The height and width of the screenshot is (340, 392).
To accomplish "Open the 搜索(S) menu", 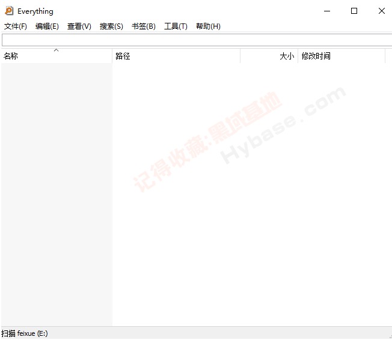I will click(x=111, y=26).
